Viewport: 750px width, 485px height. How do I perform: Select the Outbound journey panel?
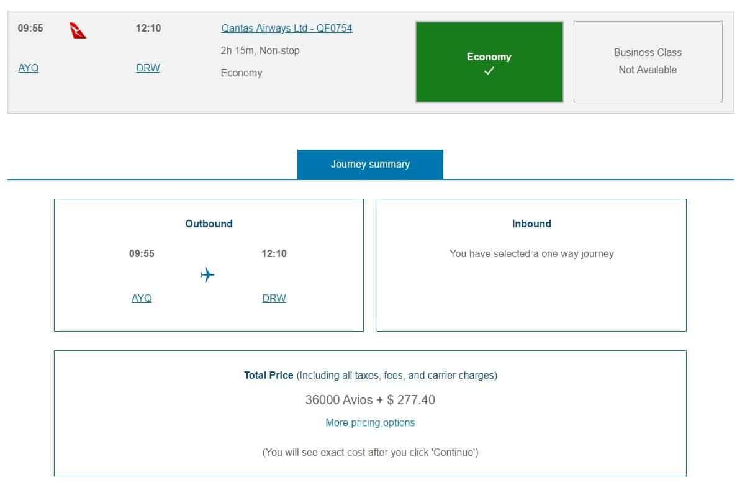209,264
